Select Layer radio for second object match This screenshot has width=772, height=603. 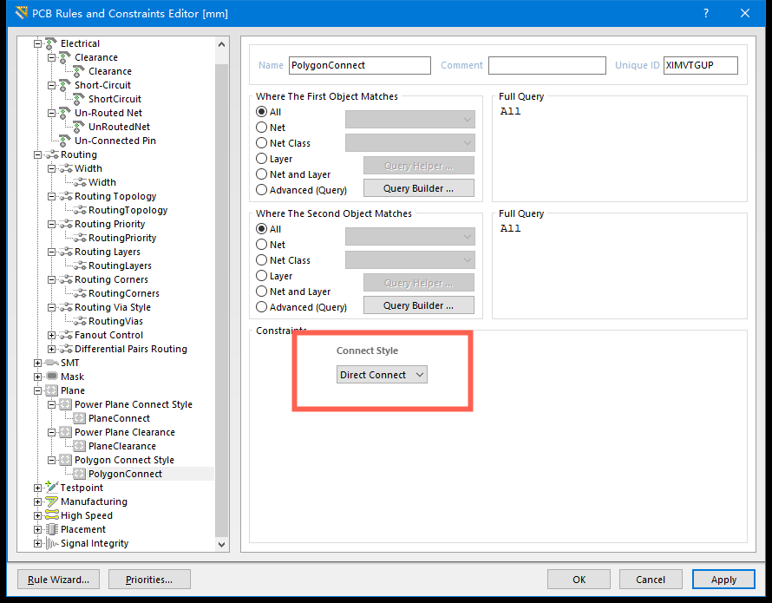click(x=262, y=276)
